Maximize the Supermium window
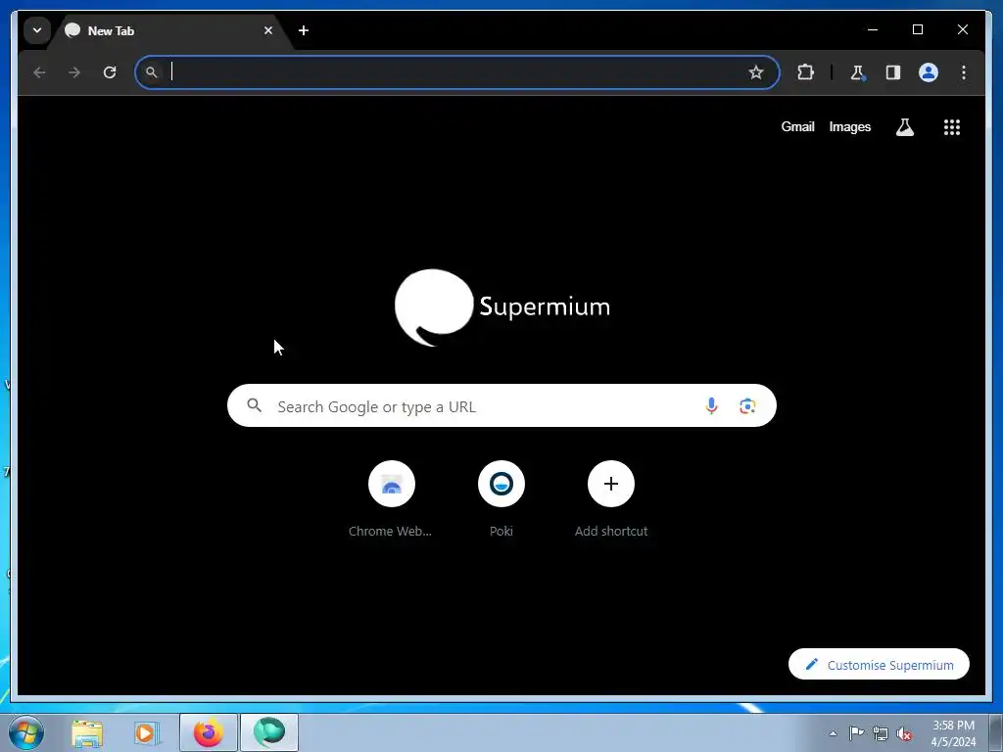Viewport: 1003px width, 752px height. click(917, 29)
